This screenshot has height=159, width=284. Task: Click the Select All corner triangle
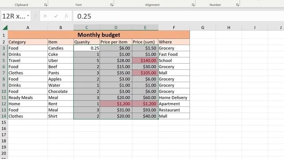[x=5, y=27]
